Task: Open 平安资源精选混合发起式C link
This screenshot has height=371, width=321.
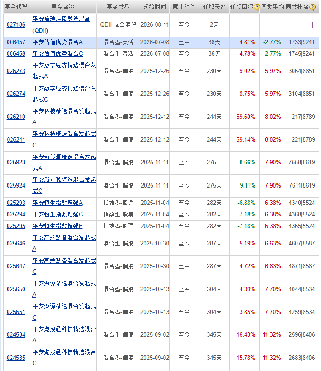Action: (x=64, y=312)
